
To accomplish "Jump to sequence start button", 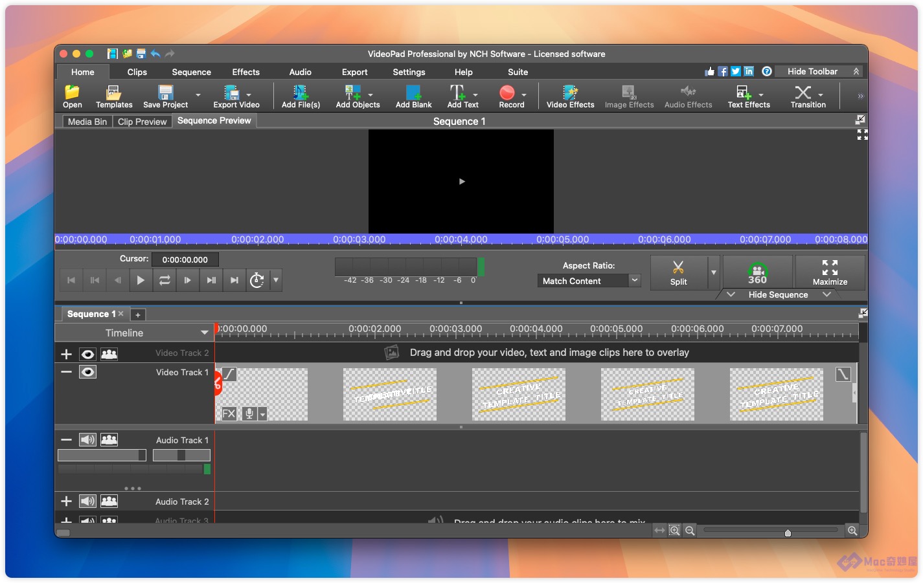I will click(71, 280).
